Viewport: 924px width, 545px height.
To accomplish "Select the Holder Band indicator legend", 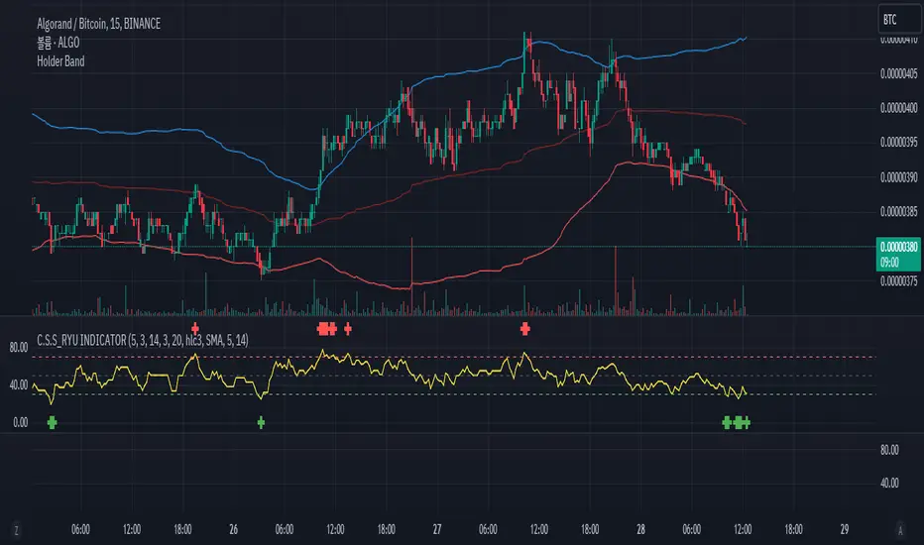I will (60, 61).
